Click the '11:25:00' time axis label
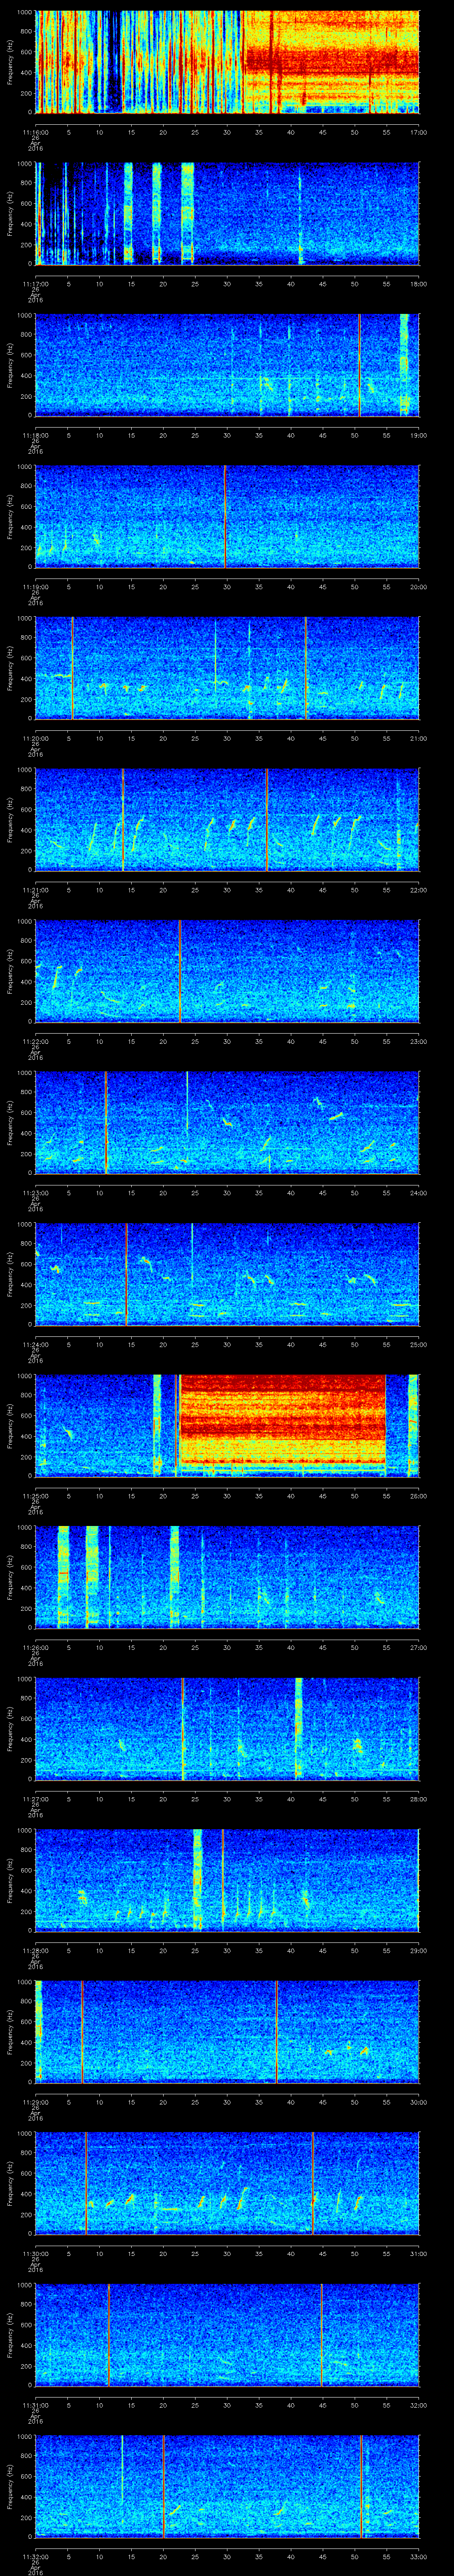 coord(36,1496)
